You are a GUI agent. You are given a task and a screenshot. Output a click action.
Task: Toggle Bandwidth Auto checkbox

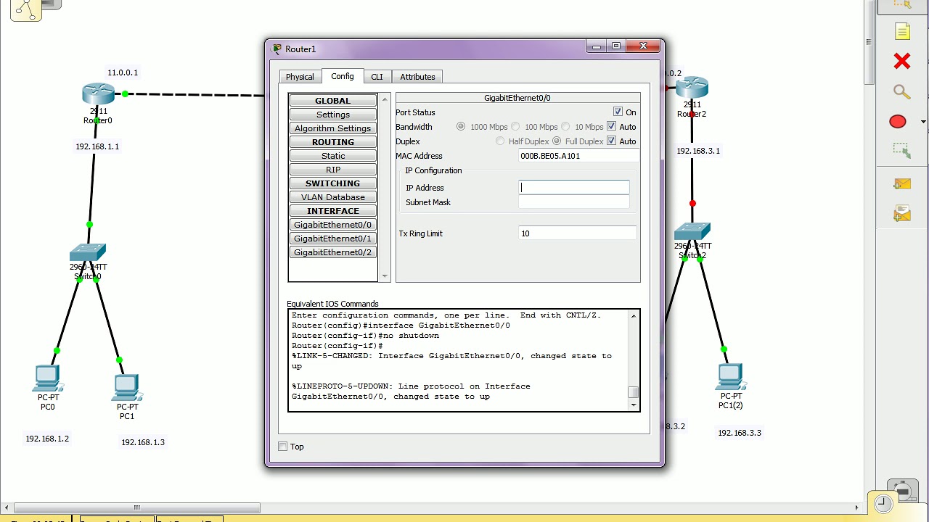[611, 126]
